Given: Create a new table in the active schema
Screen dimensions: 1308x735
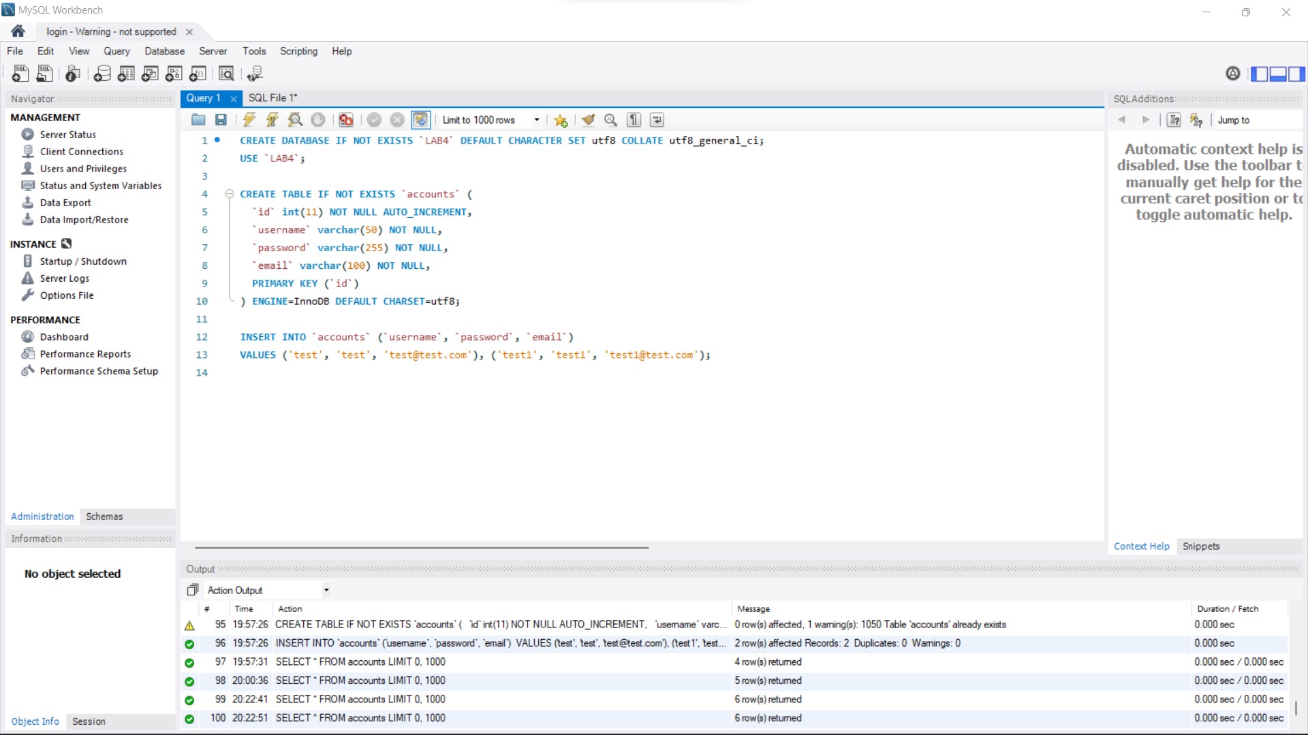Looking at the screenshot, I should pos(126,73).
